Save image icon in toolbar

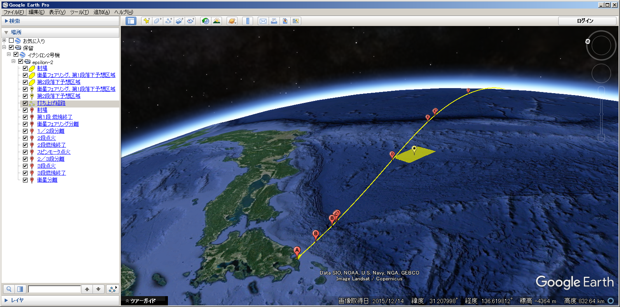coord(285,21)
